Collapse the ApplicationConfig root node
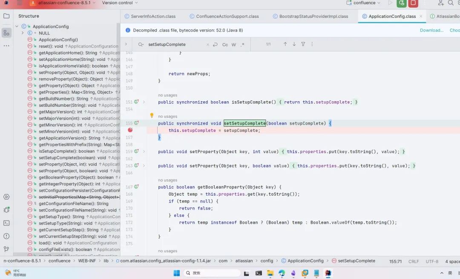 coord(17,26)
